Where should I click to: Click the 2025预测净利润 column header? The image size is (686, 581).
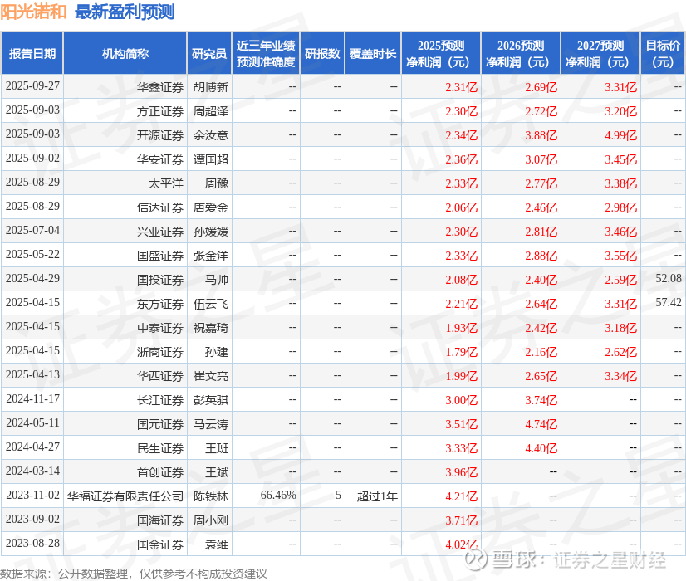coord(441,53)
